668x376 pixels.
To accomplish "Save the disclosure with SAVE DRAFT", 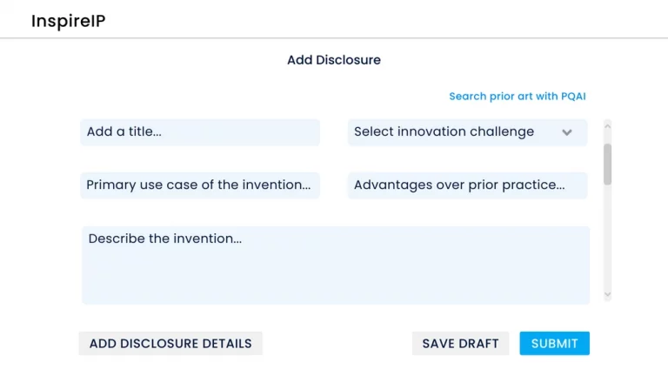I will click(x=460, y=344).
